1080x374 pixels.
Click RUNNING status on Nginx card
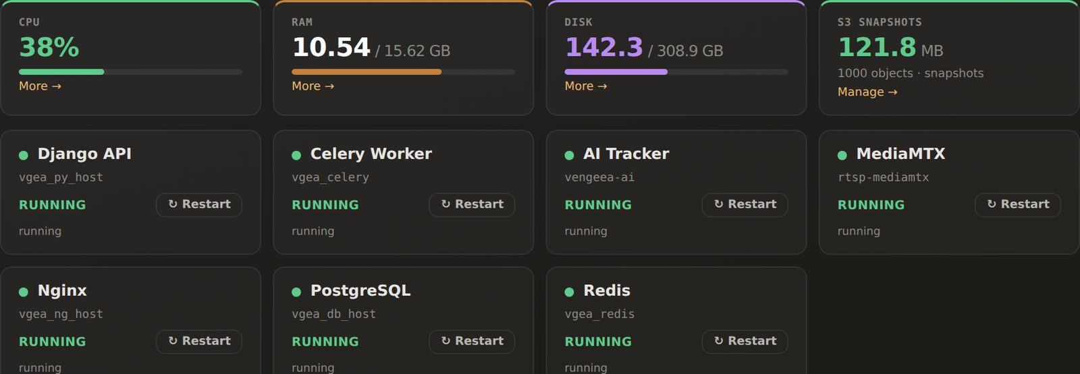coord(53,342)
